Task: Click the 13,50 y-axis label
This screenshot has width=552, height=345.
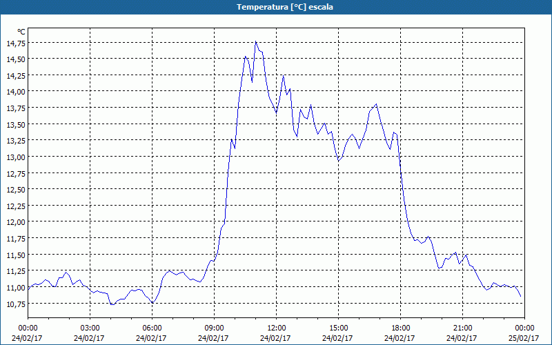Action: [x=16, y=125]
